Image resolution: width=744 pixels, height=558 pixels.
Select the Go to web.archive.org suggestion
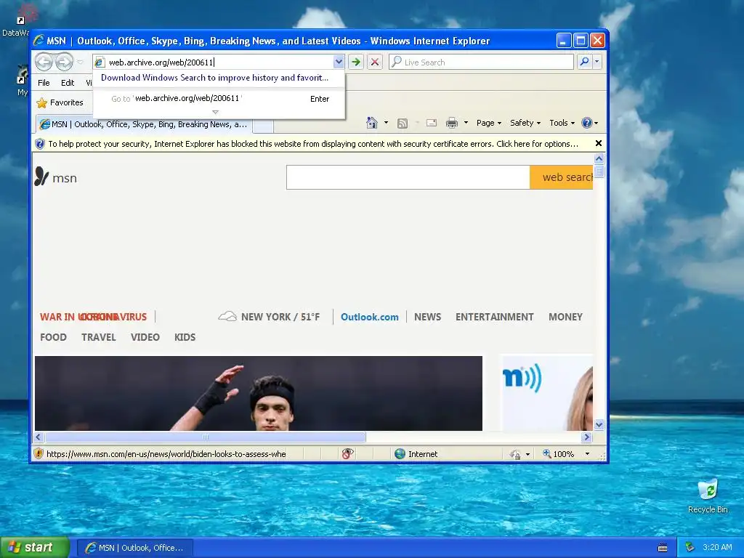pos(219,99)
